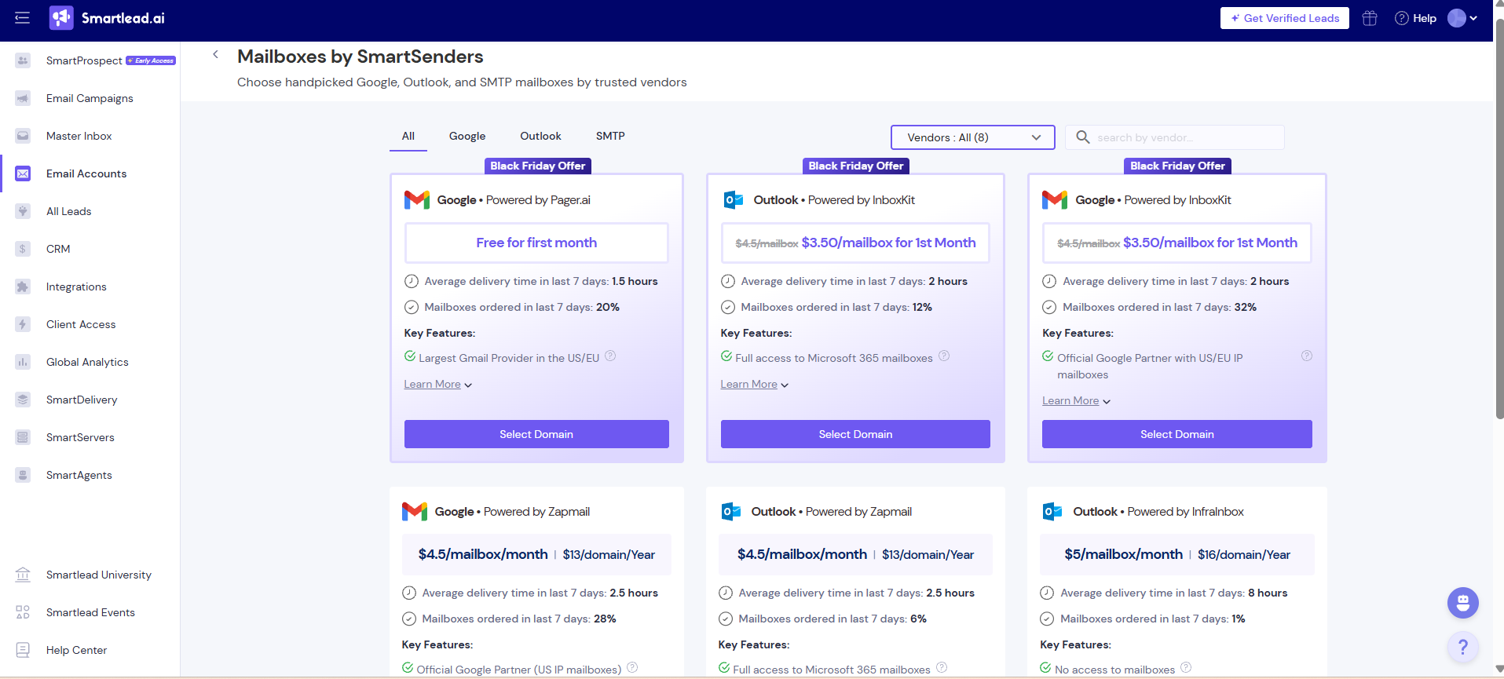Collapse sidebar with hamburger menu icon
The width and height of the screenshot is (1504, 679).
[x=22, y=18]
